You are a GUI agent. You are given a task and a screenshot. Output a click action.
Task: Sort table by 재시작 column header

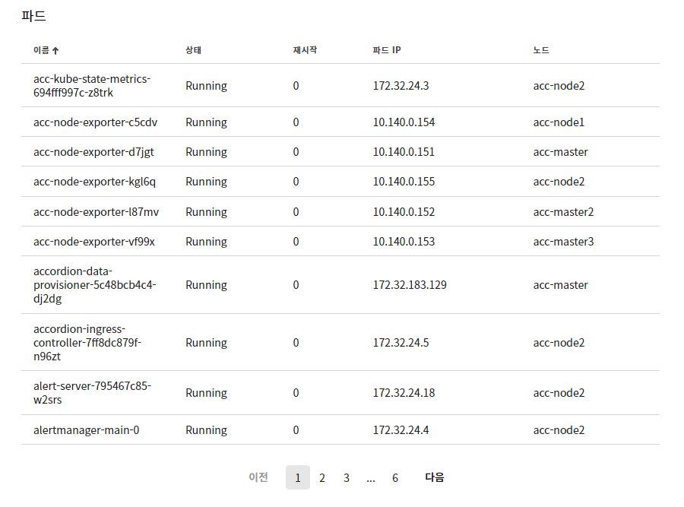[x=305, y=50]
